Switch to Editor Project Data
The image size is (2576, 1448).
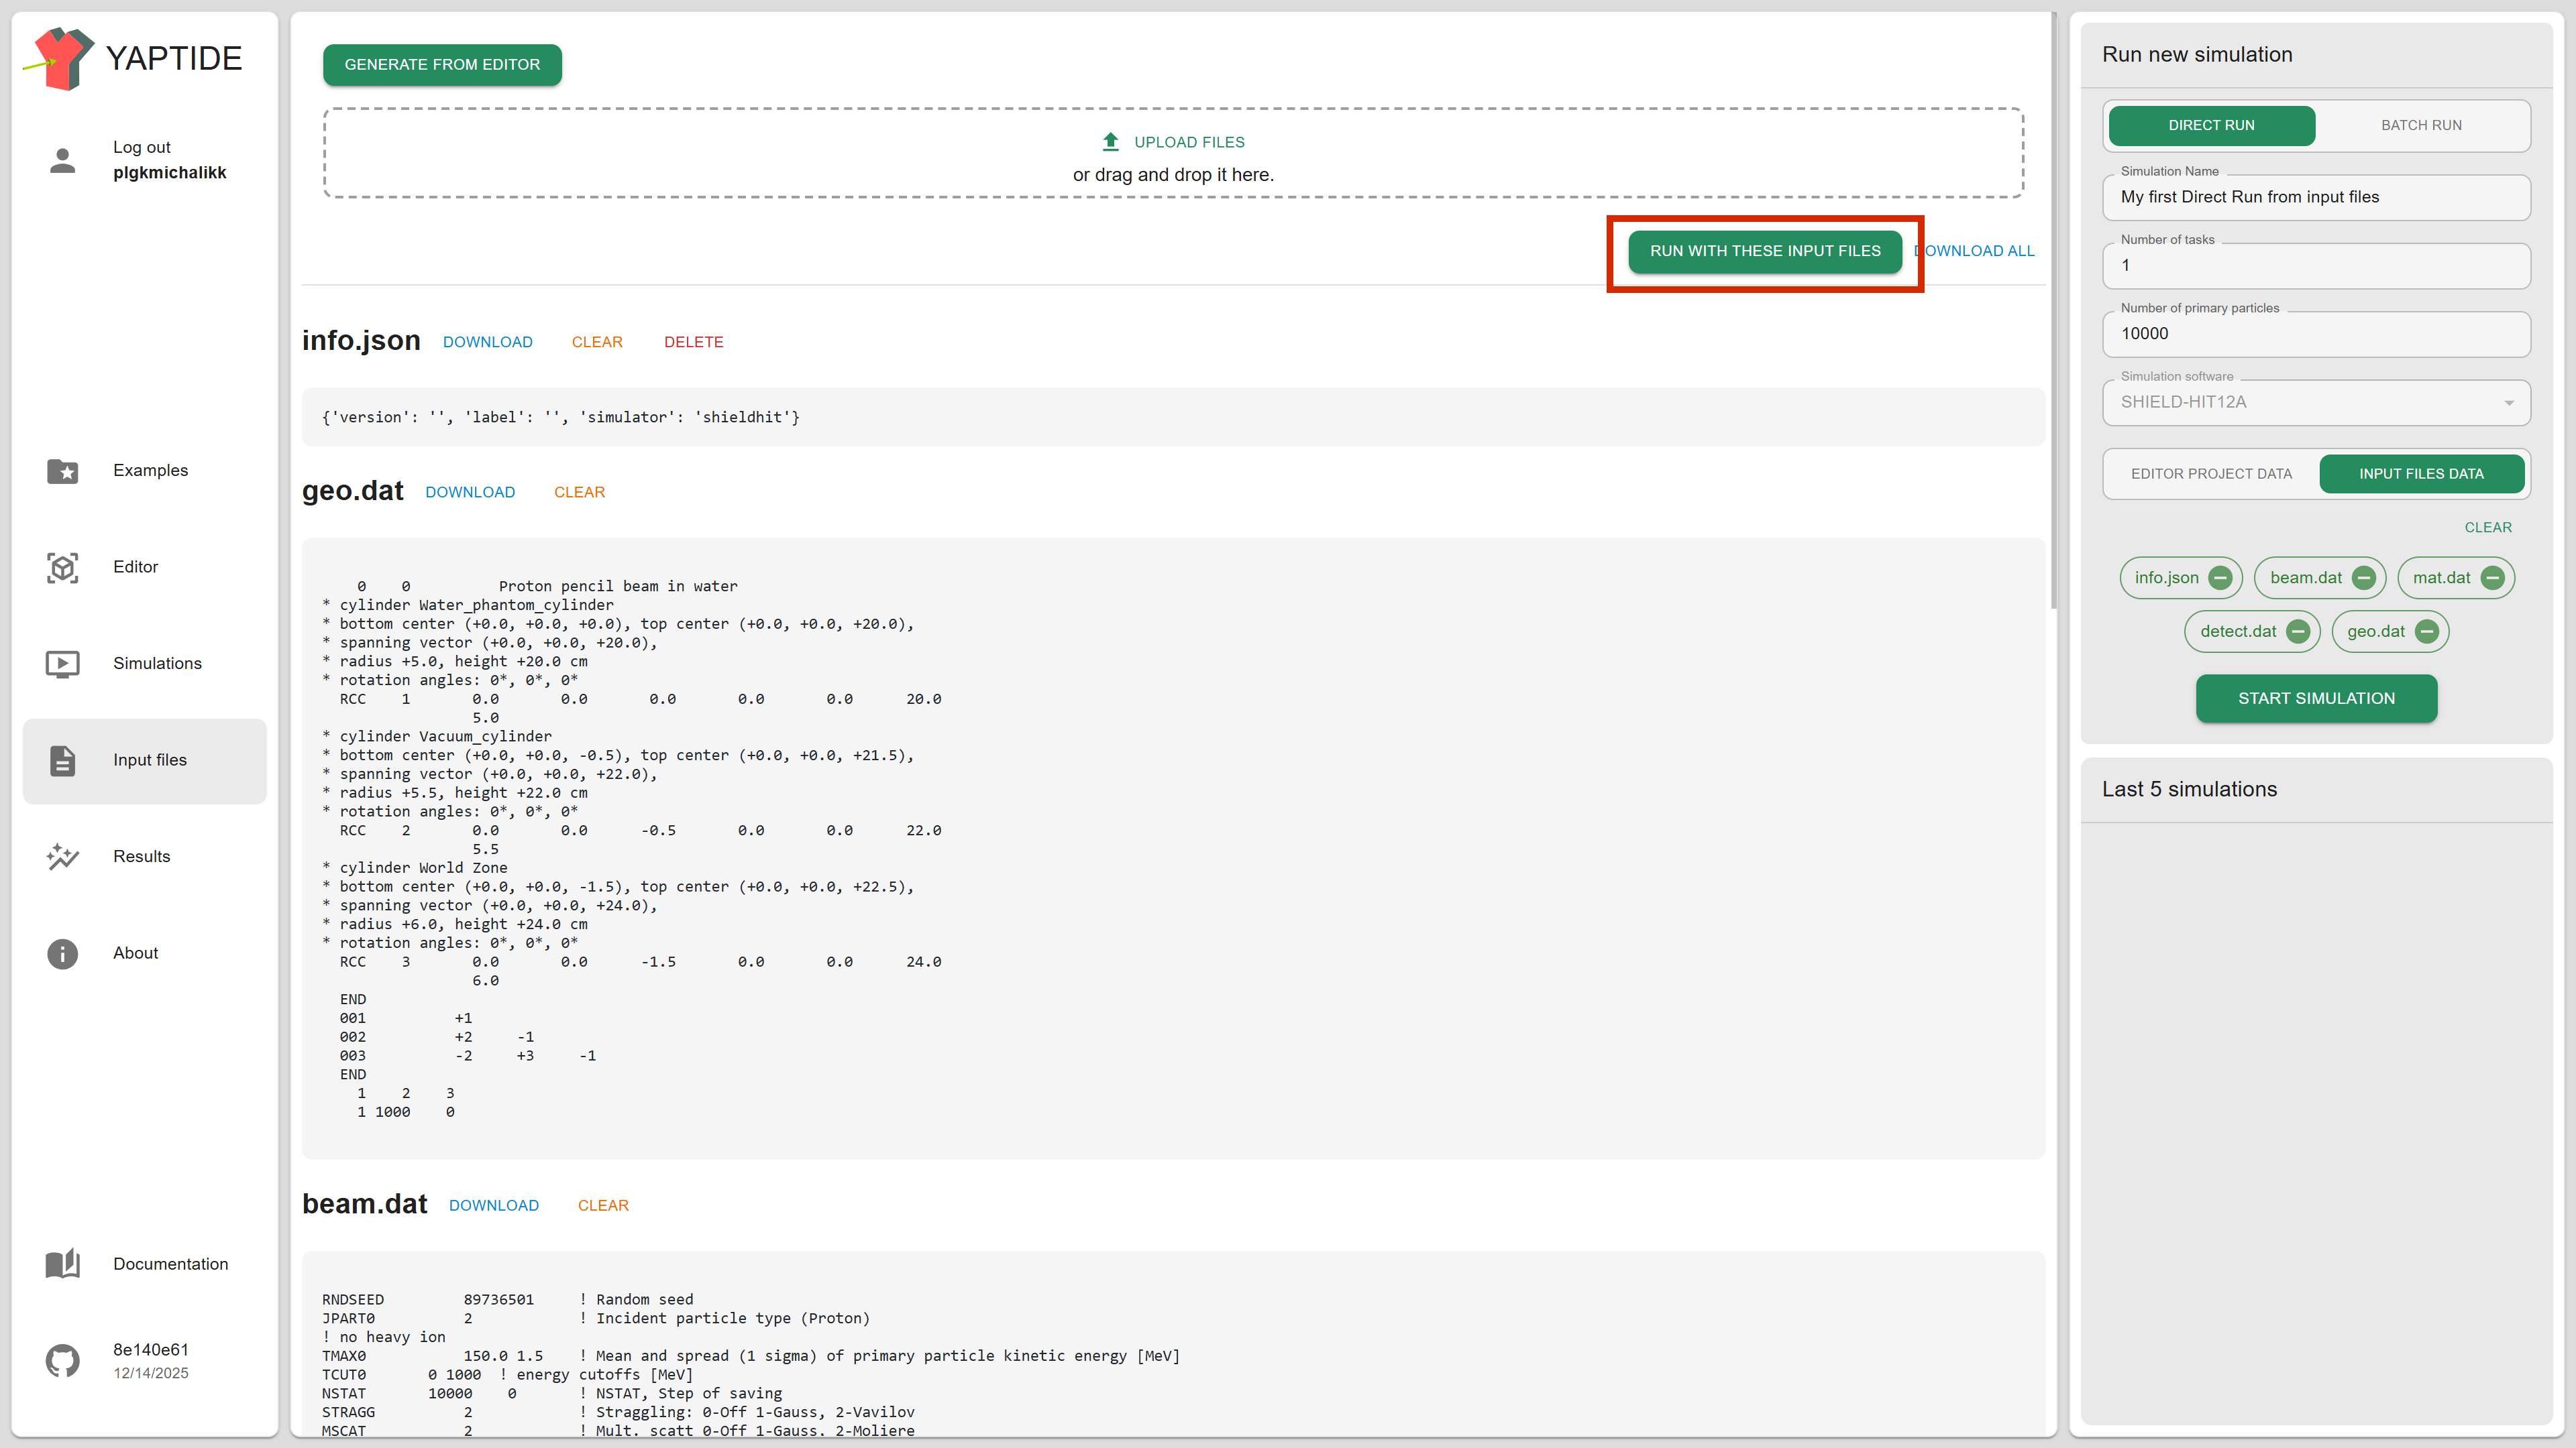[x=2211, y=474]
